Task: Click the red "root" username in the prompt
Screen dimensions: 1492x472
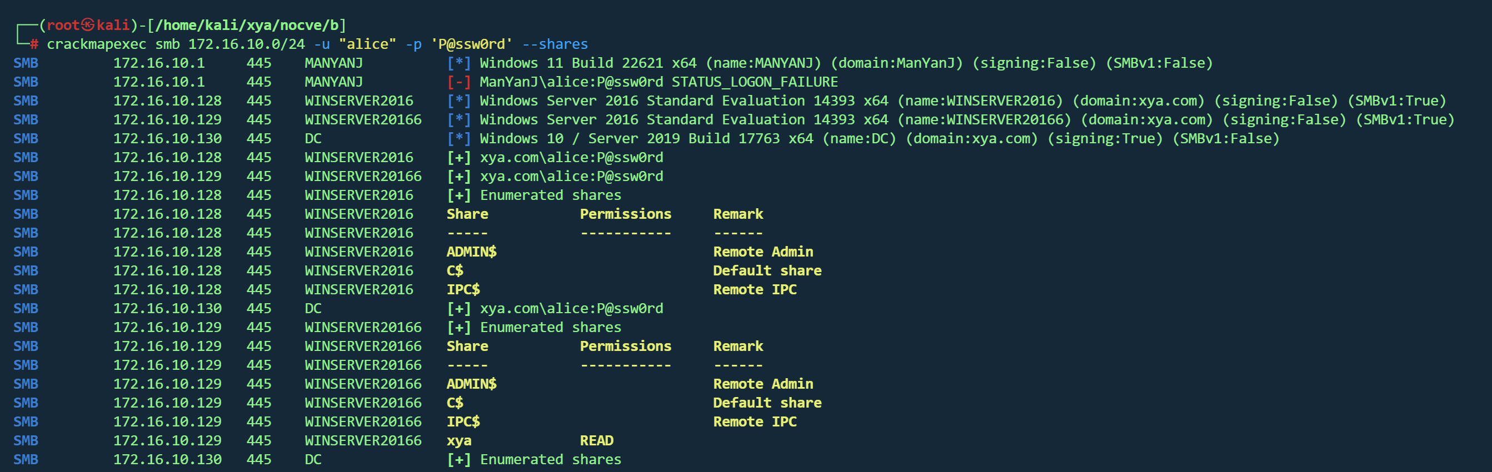Action: click(x=63, y=25)
